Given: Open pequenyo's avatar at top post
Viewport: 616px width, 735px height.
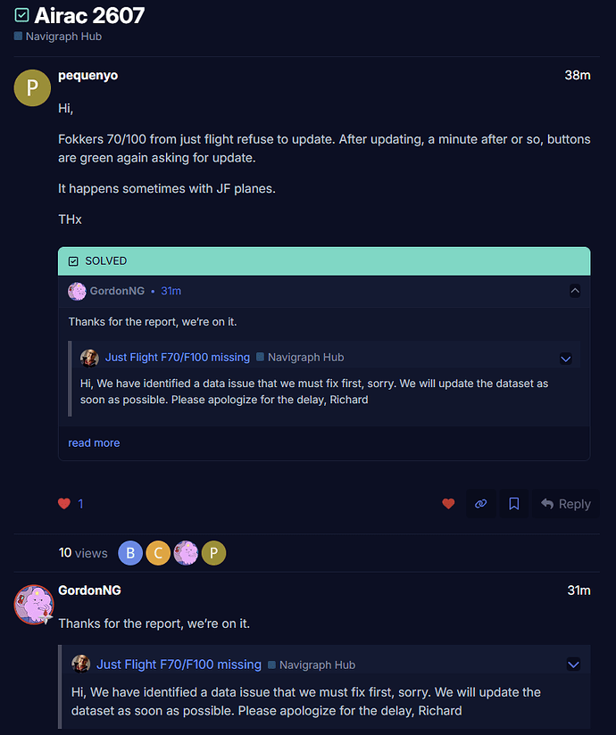Looking at the screenshot, I should pos(32,87).
